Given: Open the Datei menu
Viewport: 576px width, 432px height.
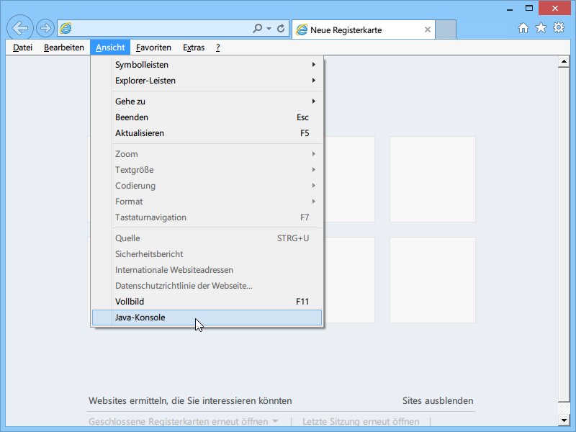Looking at the screenshot, I should pos(23,48).
